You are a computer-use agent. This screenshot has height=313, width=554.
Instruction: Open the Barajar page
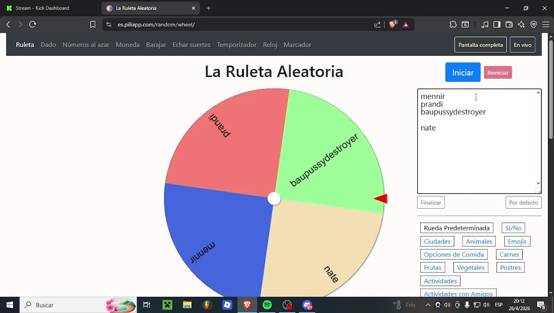[x=156, y=45]
